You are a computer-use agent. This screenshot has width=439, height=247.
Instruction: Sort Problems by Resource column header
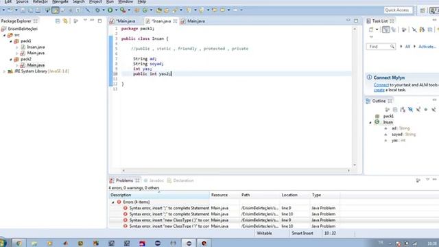tap(224, 195)
